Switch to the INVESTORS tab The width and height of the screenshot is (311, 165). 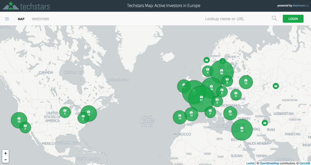pos(40,19)
